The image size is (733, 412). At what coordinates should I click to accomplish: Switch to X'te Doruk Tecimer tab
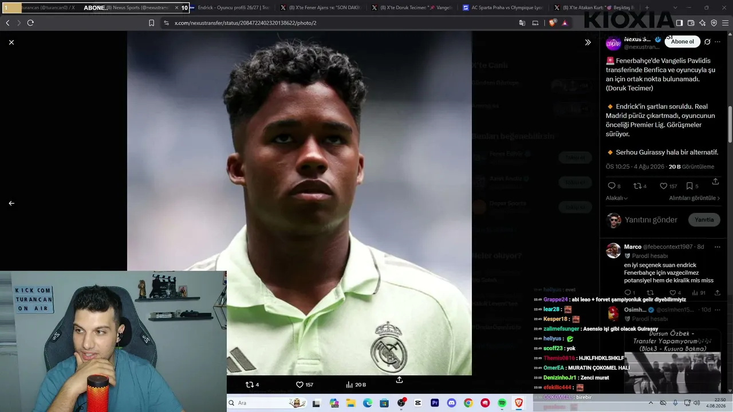(412, 8)
